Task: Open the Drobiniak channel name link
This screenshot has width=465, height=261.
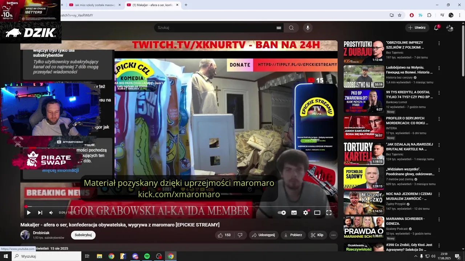Action: click(x=41, y=233)
